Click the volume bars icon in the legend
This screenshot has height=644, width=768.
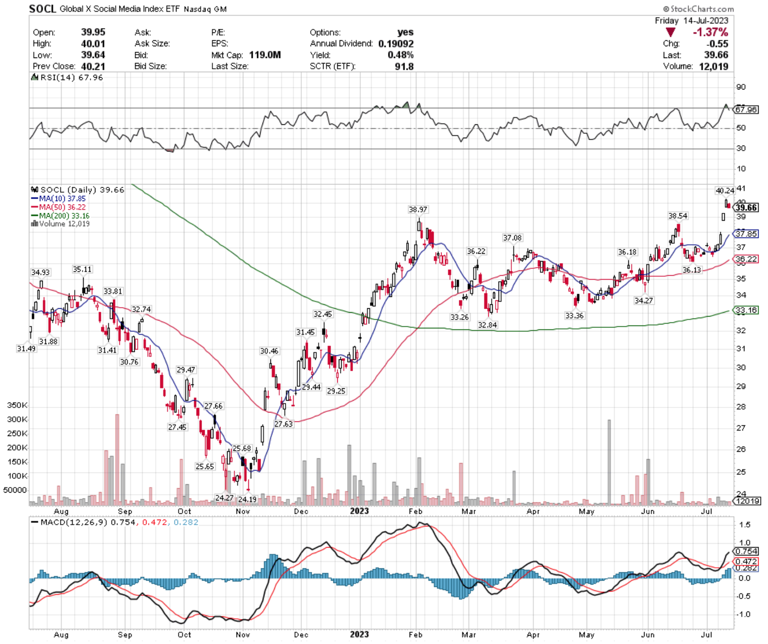pyautogui.click(x=34, y=224)
